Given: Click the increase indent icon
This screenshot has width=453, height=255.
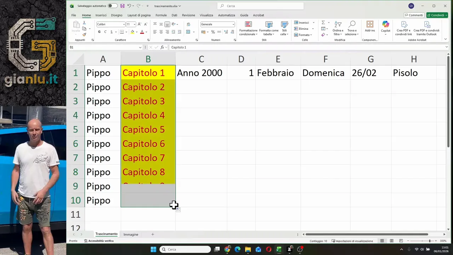Looking at the screenshot, I should tap(179, 32).
